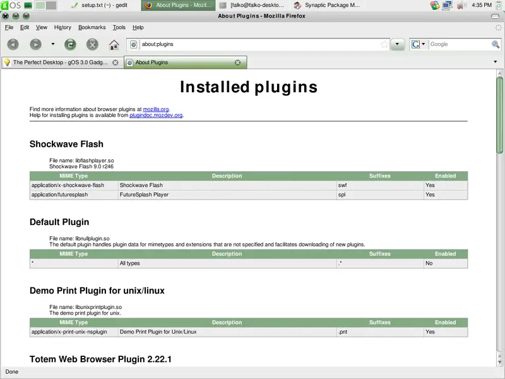Open the Help menu
The image size is (505, 379).
pyautogui.click(x=138, y=27)
